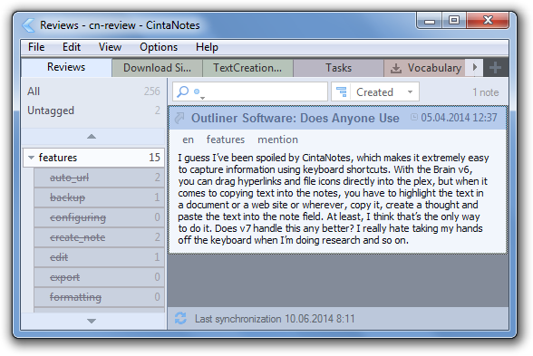This screenshot has width=533, height=356.
Task: Click the 256 count beside All
Action: 151,91
